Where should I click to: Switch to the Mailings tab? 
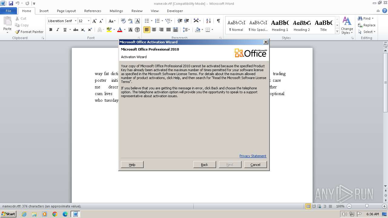[116, 11]
